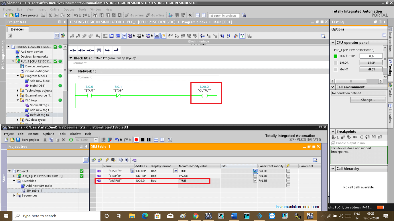Toggle Enable output in run checkbox
Viewport: 394px width, 221px height.
coord(333,143)
